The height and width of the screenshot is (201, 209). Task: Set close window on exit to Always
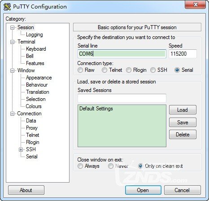click(80, 166)
